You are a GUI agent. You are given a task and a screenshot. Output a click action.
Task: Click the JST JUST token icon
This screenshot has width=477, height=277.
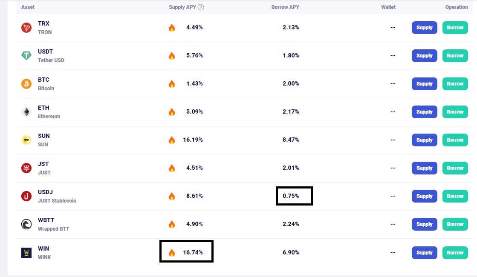(x=26, y=168)
